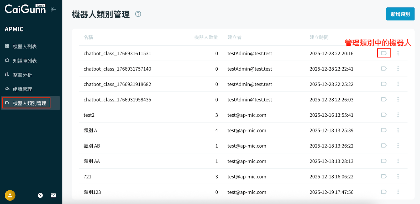
Task: Open 組織管理 in sidebar
Action: pyautogui.click(x=22, y=89)
